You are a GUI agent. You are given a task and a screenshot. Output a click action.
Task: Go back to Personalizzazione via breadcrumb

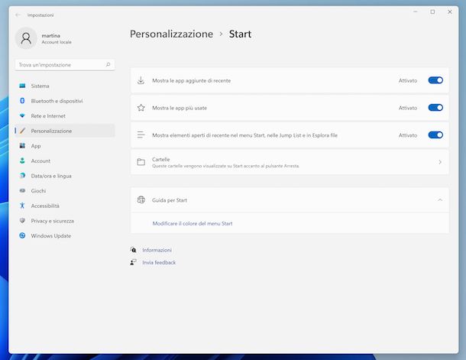coord(171,34)
